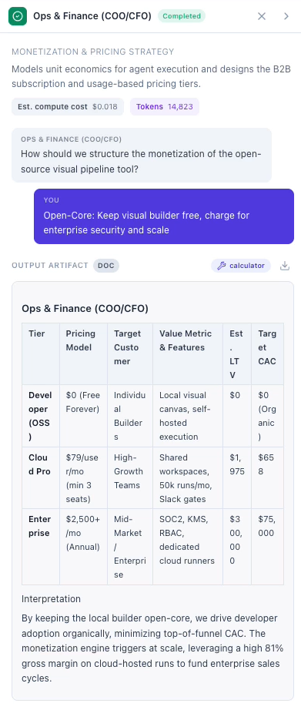
Task: Click the wrench icon in calculator badge
Action: (222, 266)
